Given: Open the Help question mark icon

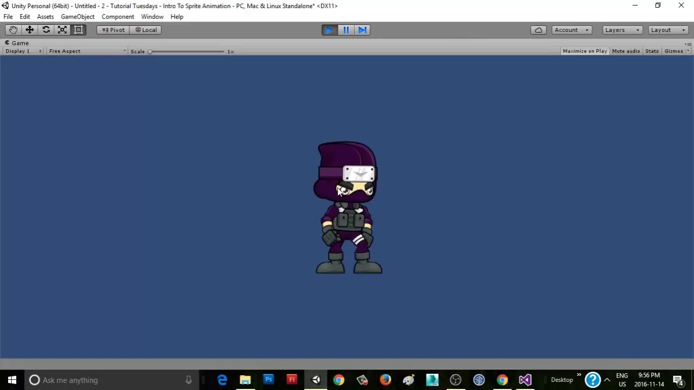Looking at the screenshot, I should [x=593, y=380].
